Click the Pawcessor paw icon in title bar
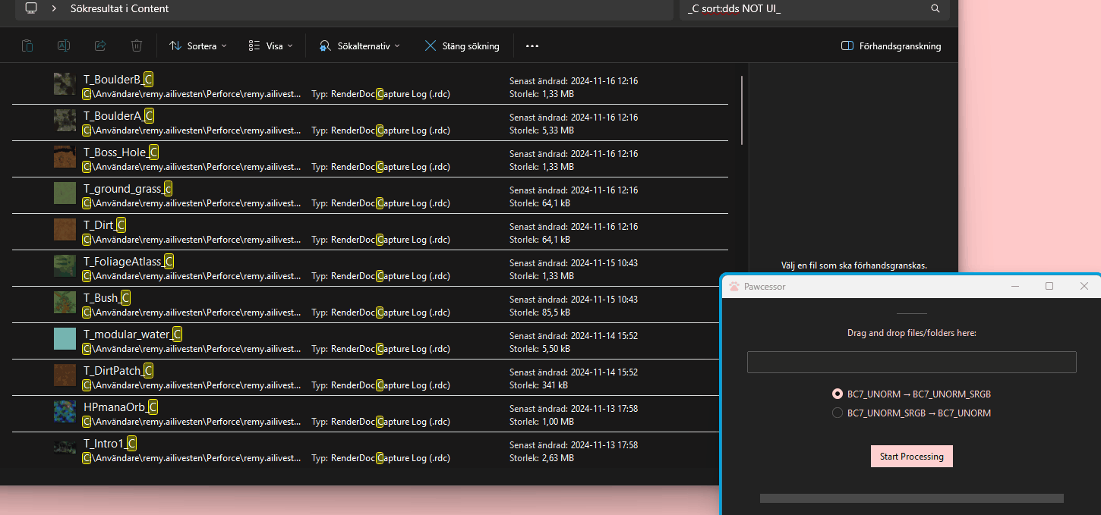 (x=734, y=287)
